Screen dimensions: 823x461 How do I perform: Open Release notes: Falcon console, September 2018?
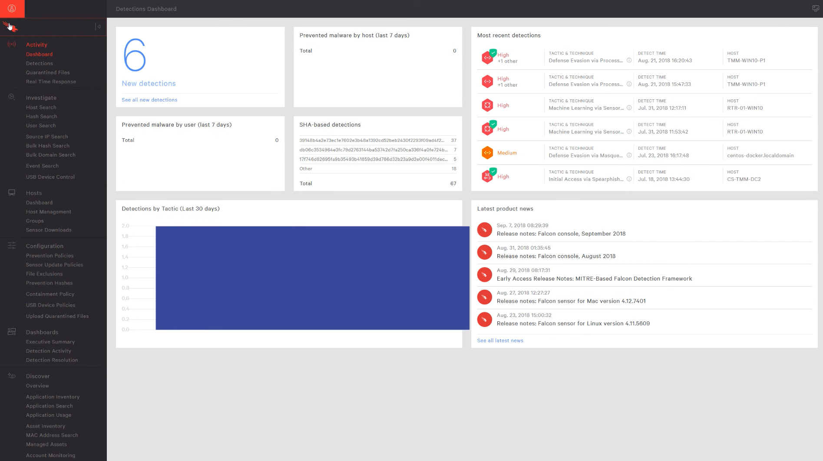[561, 234]
